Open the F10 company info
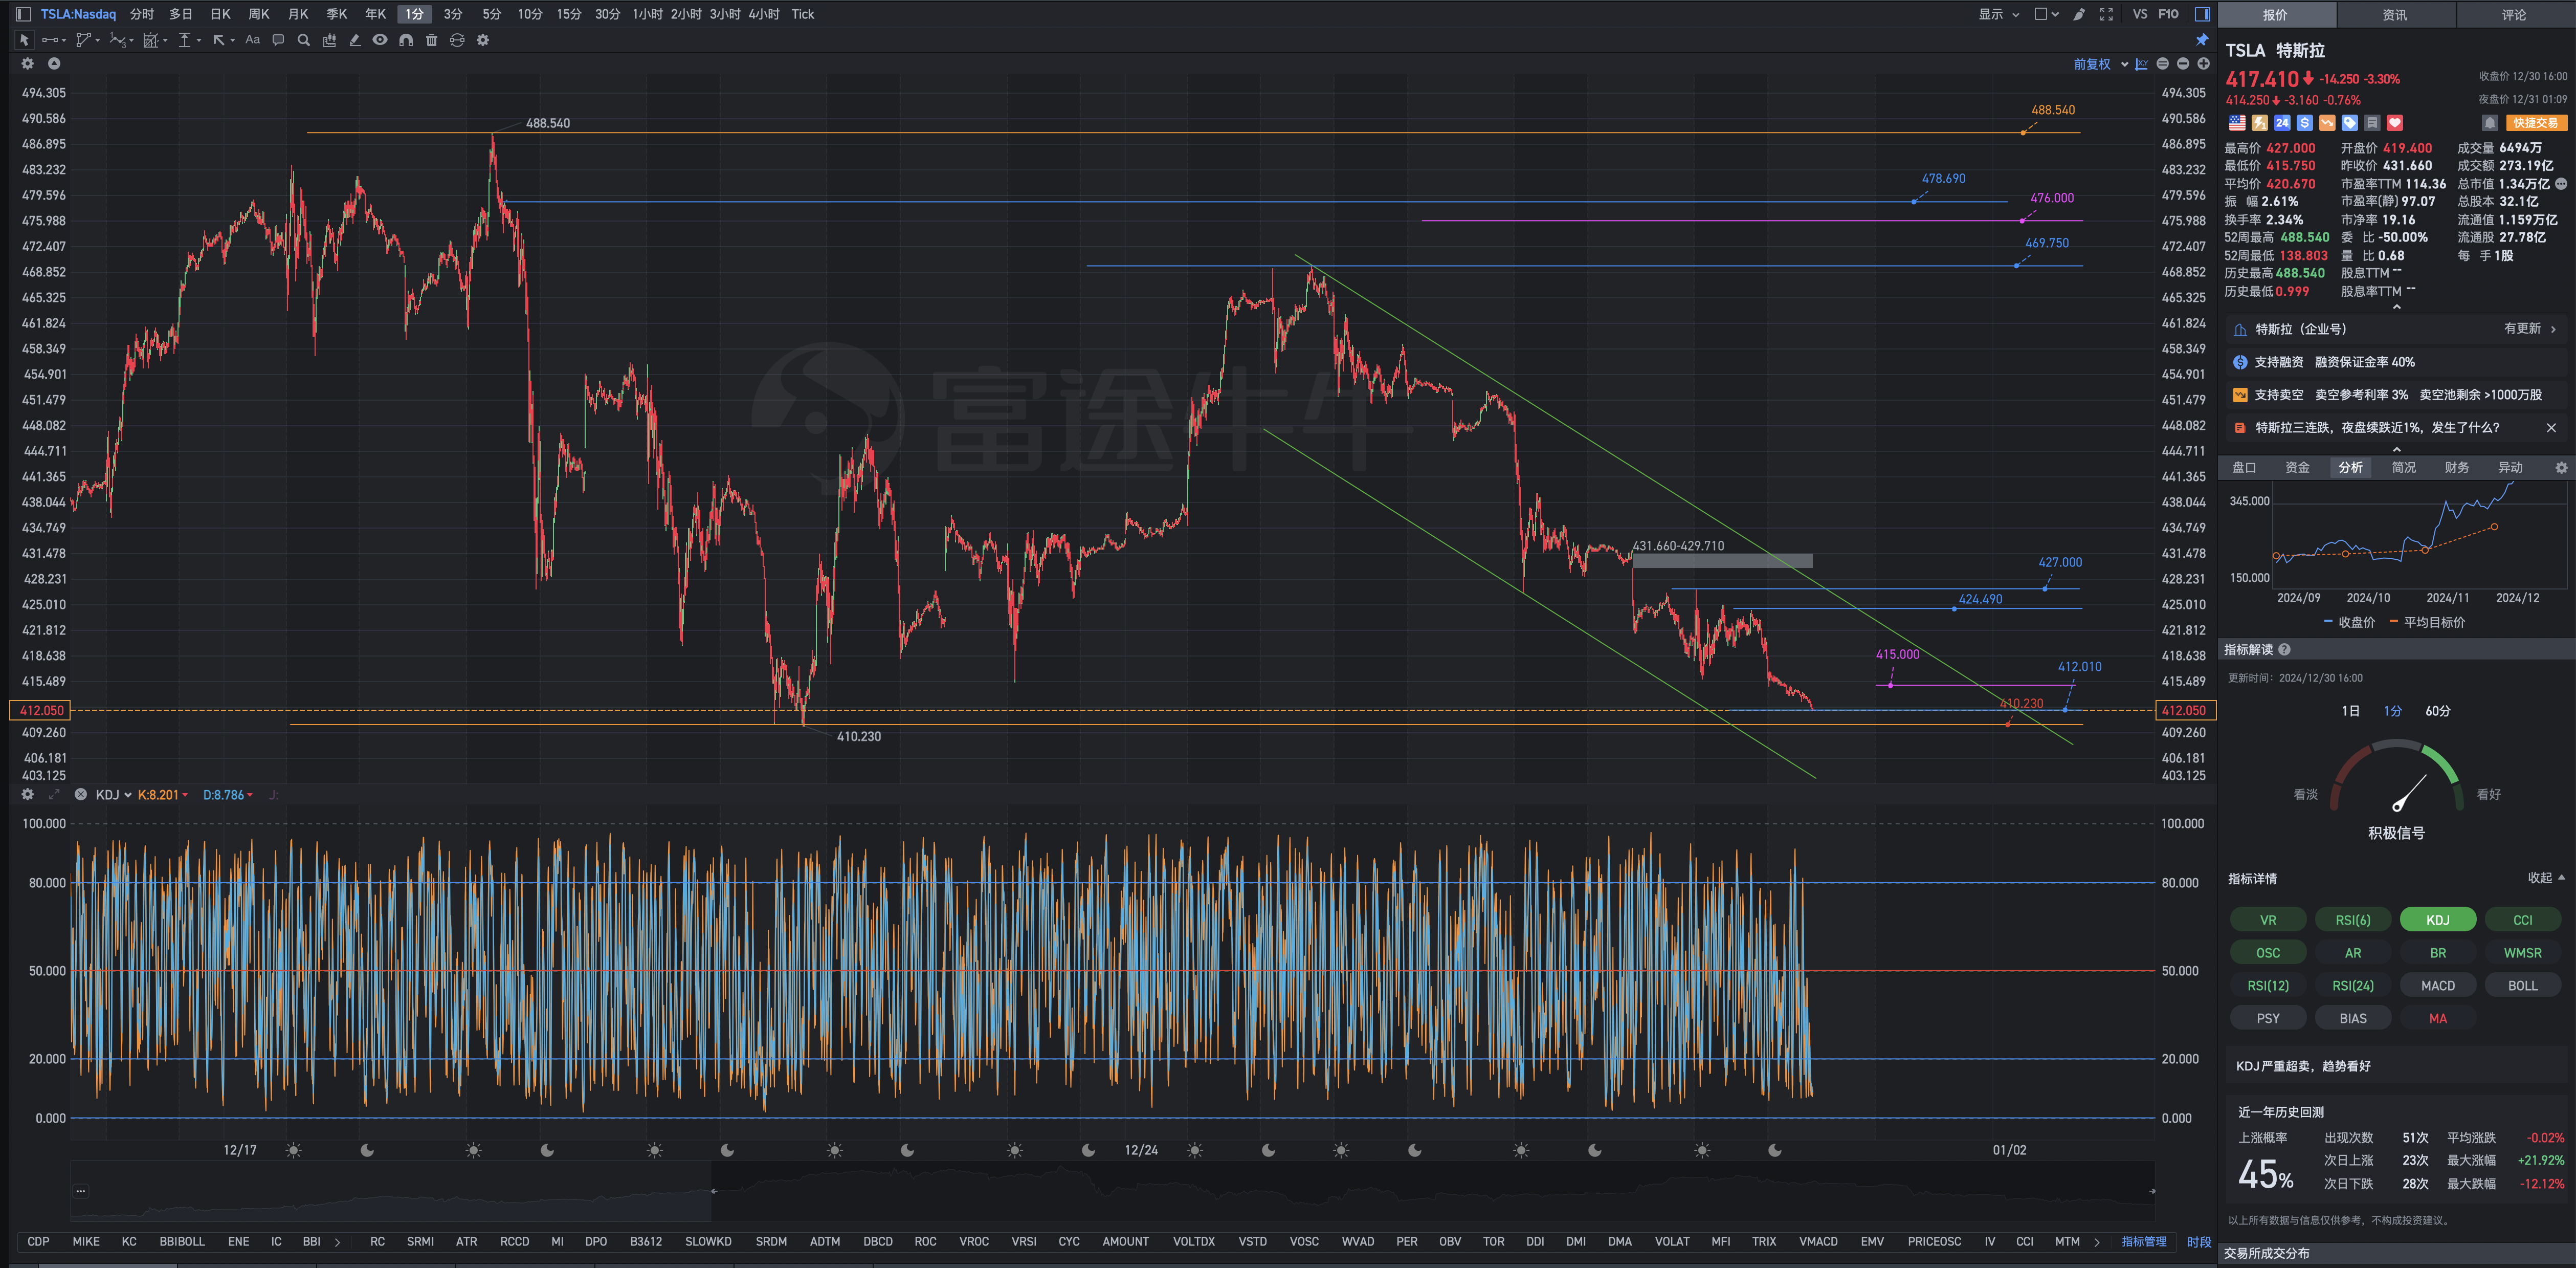Image resolution: width=2576 pixels, height=1268 pixels. tap(2168, 14)
